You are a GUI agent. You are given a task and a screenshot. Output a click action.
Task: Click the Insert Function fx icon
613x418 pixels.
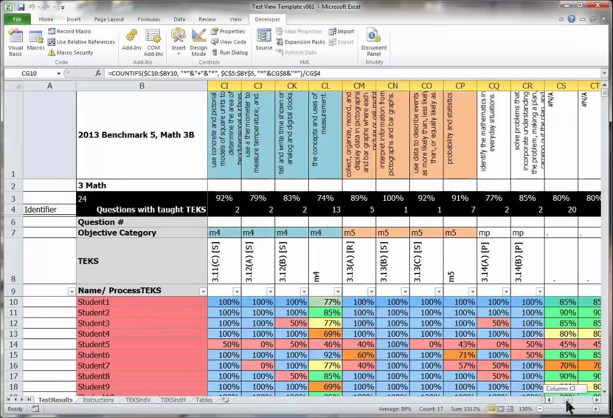pos(98,73)
